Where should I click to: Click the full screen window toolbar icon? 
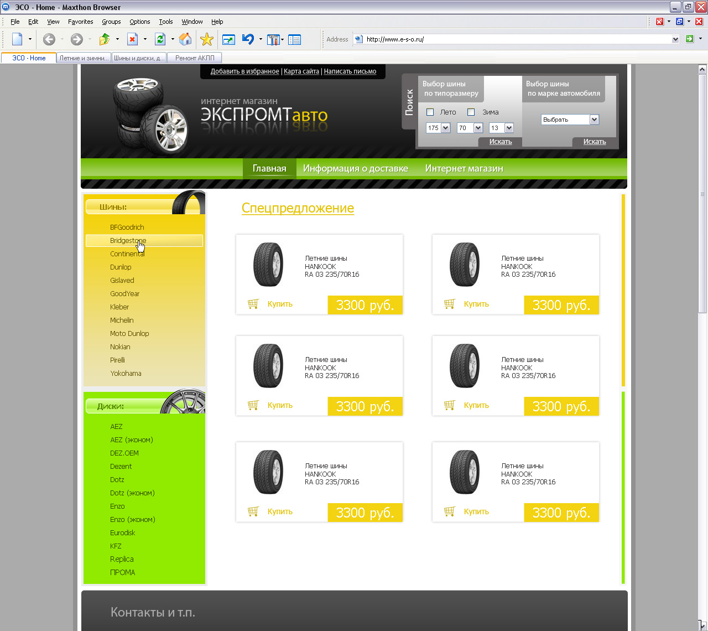(228, 39)
